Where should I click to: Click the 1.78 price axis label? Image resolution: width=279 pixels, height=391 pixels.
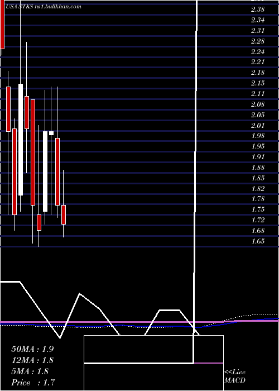[258, 199]
